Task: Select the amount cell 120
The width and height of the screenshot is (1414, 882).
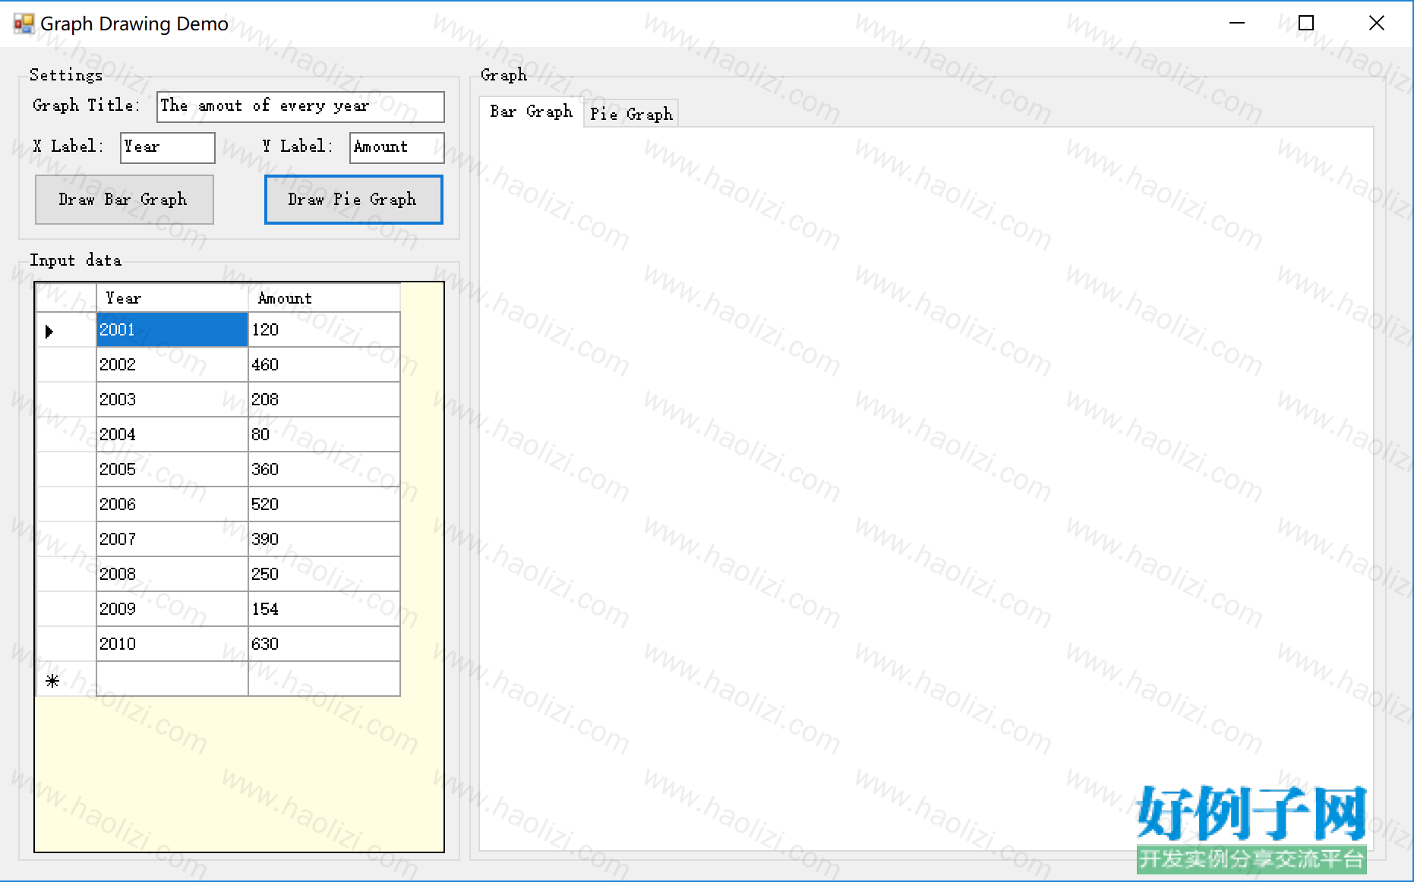Action: pyautogui.click(x=324, y=330)
